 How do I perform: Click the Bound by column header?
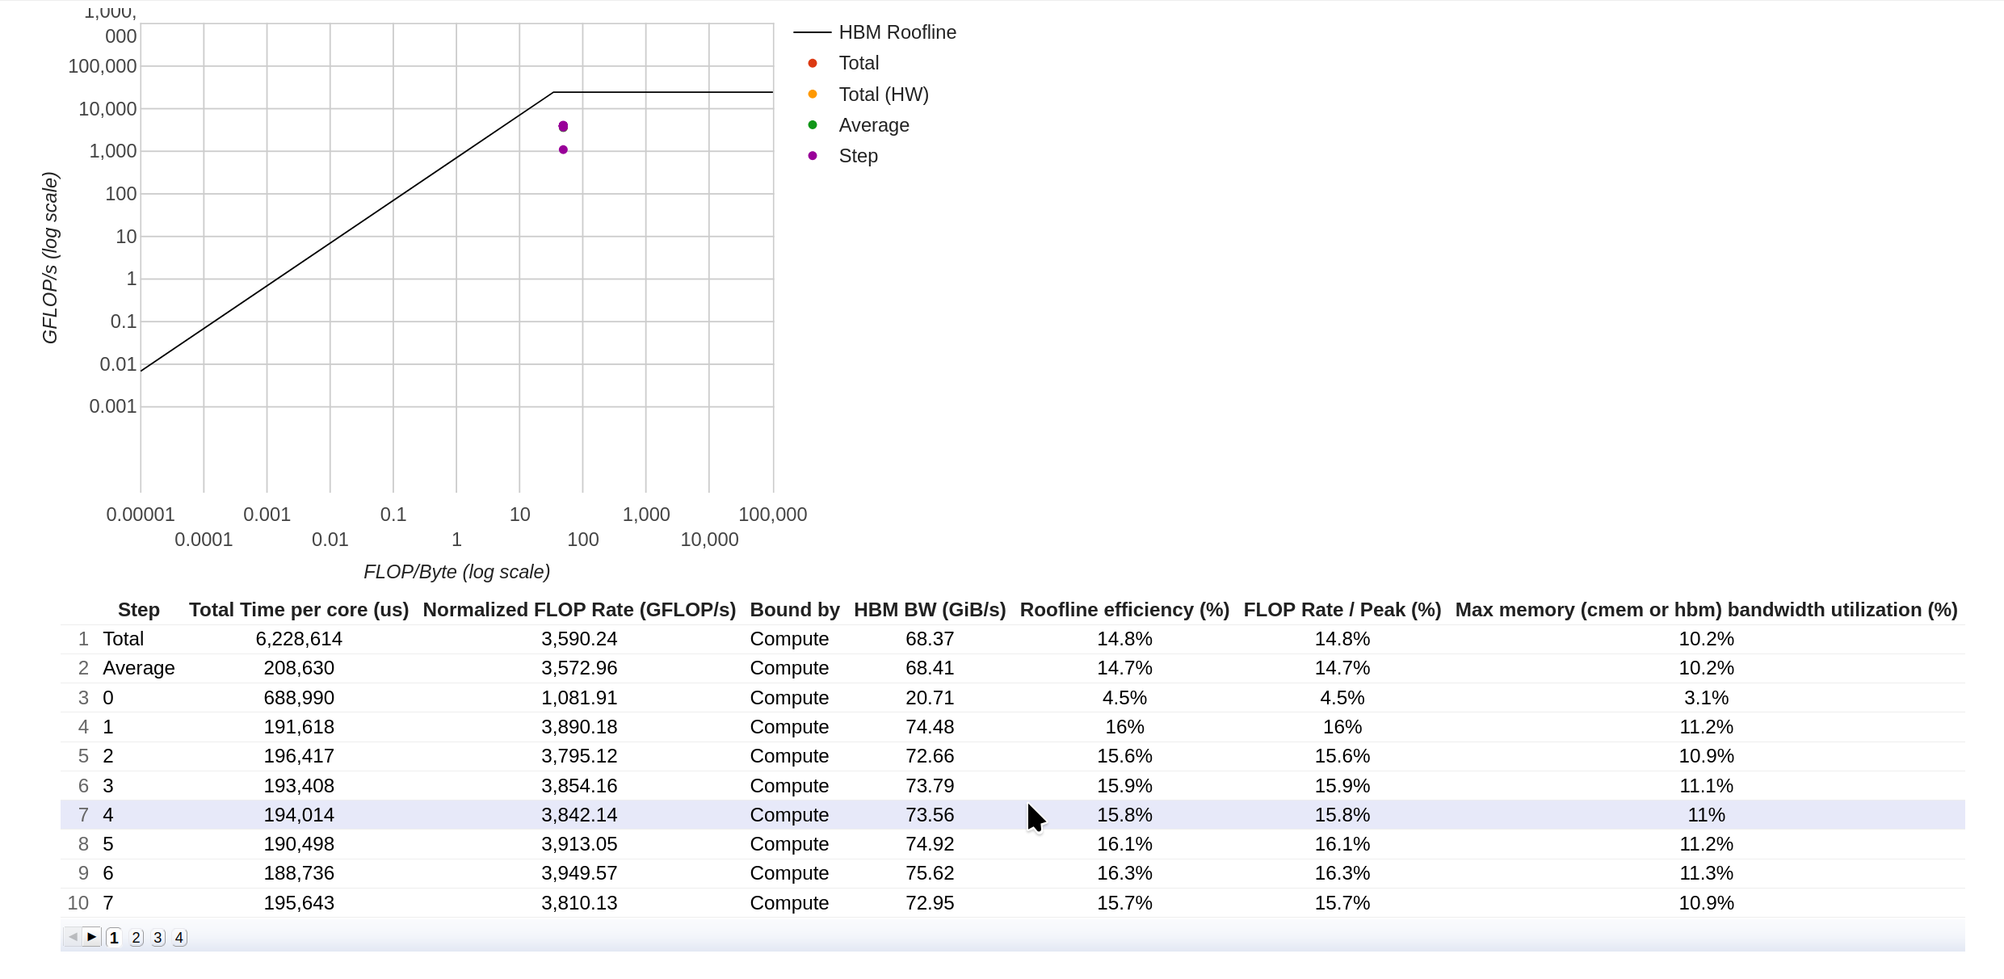pyautogui.click(x=794, y=610)
